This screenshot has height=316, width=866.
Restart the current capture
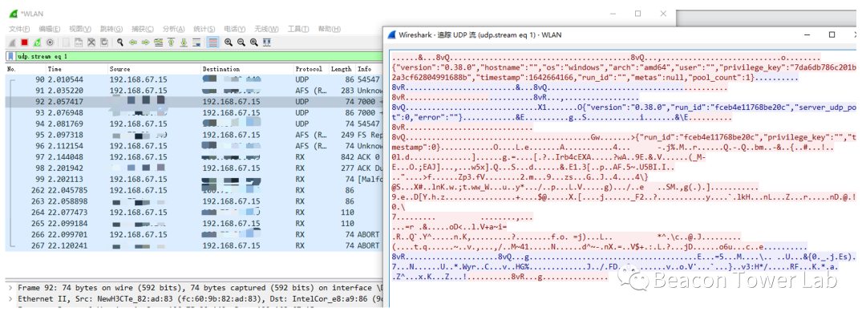tap(37, 43)
